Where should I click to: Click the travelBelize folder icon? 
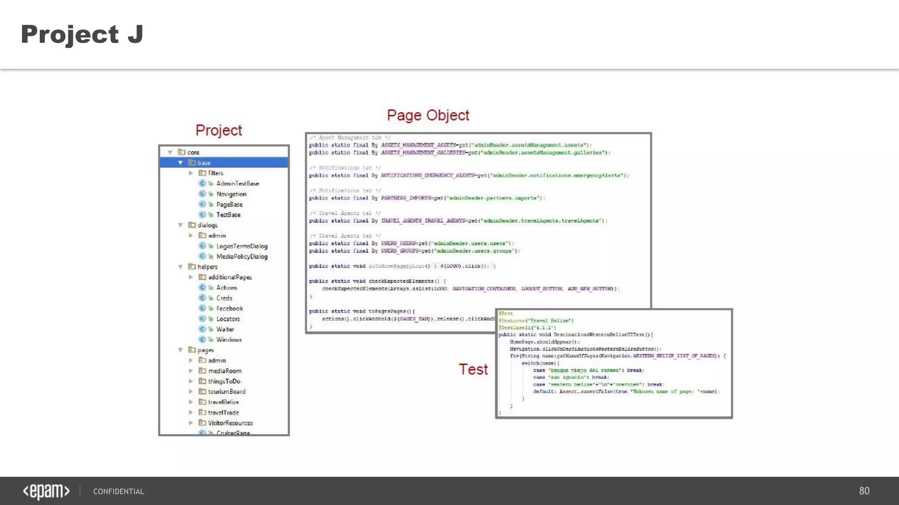click(x=202, y=402)
